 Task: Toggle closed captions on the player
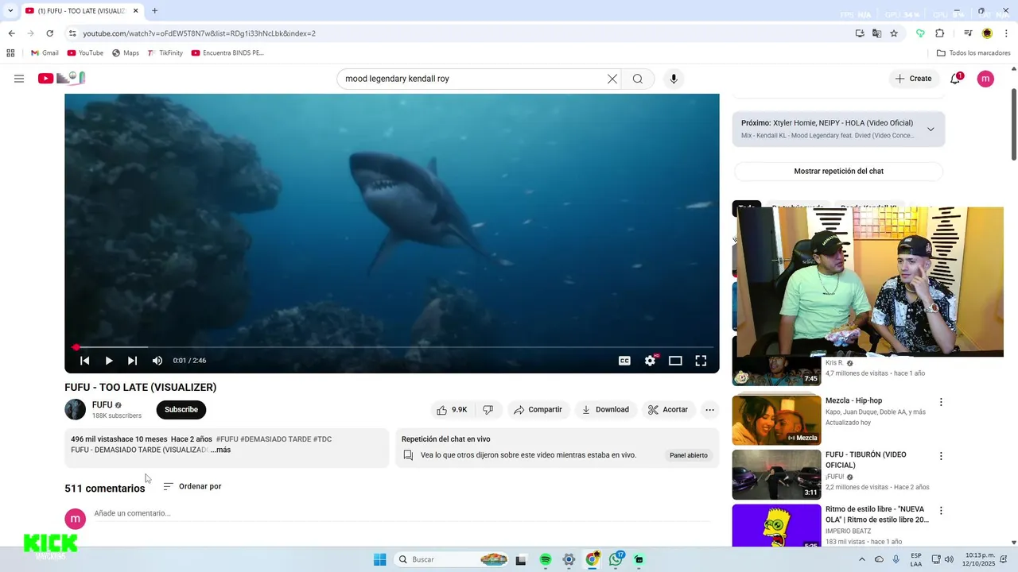[x=624, y=361]
